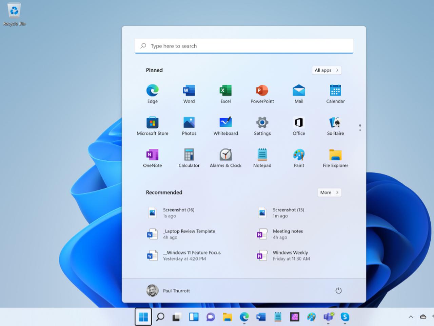This screenshot has width=434, height=326.
Task: Open Settings from pinned apps
Action: click(x=262, y=126)
